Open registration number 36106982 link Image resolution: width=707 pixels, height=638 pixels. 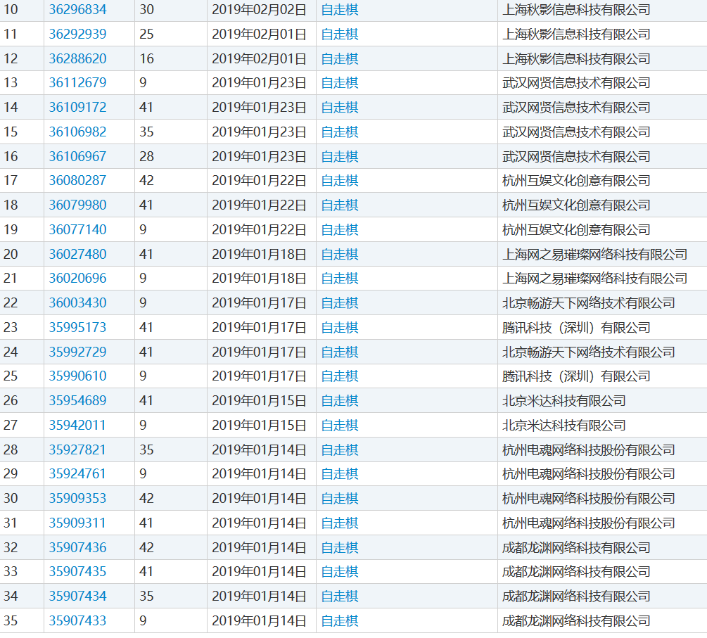tap(77, 132)
